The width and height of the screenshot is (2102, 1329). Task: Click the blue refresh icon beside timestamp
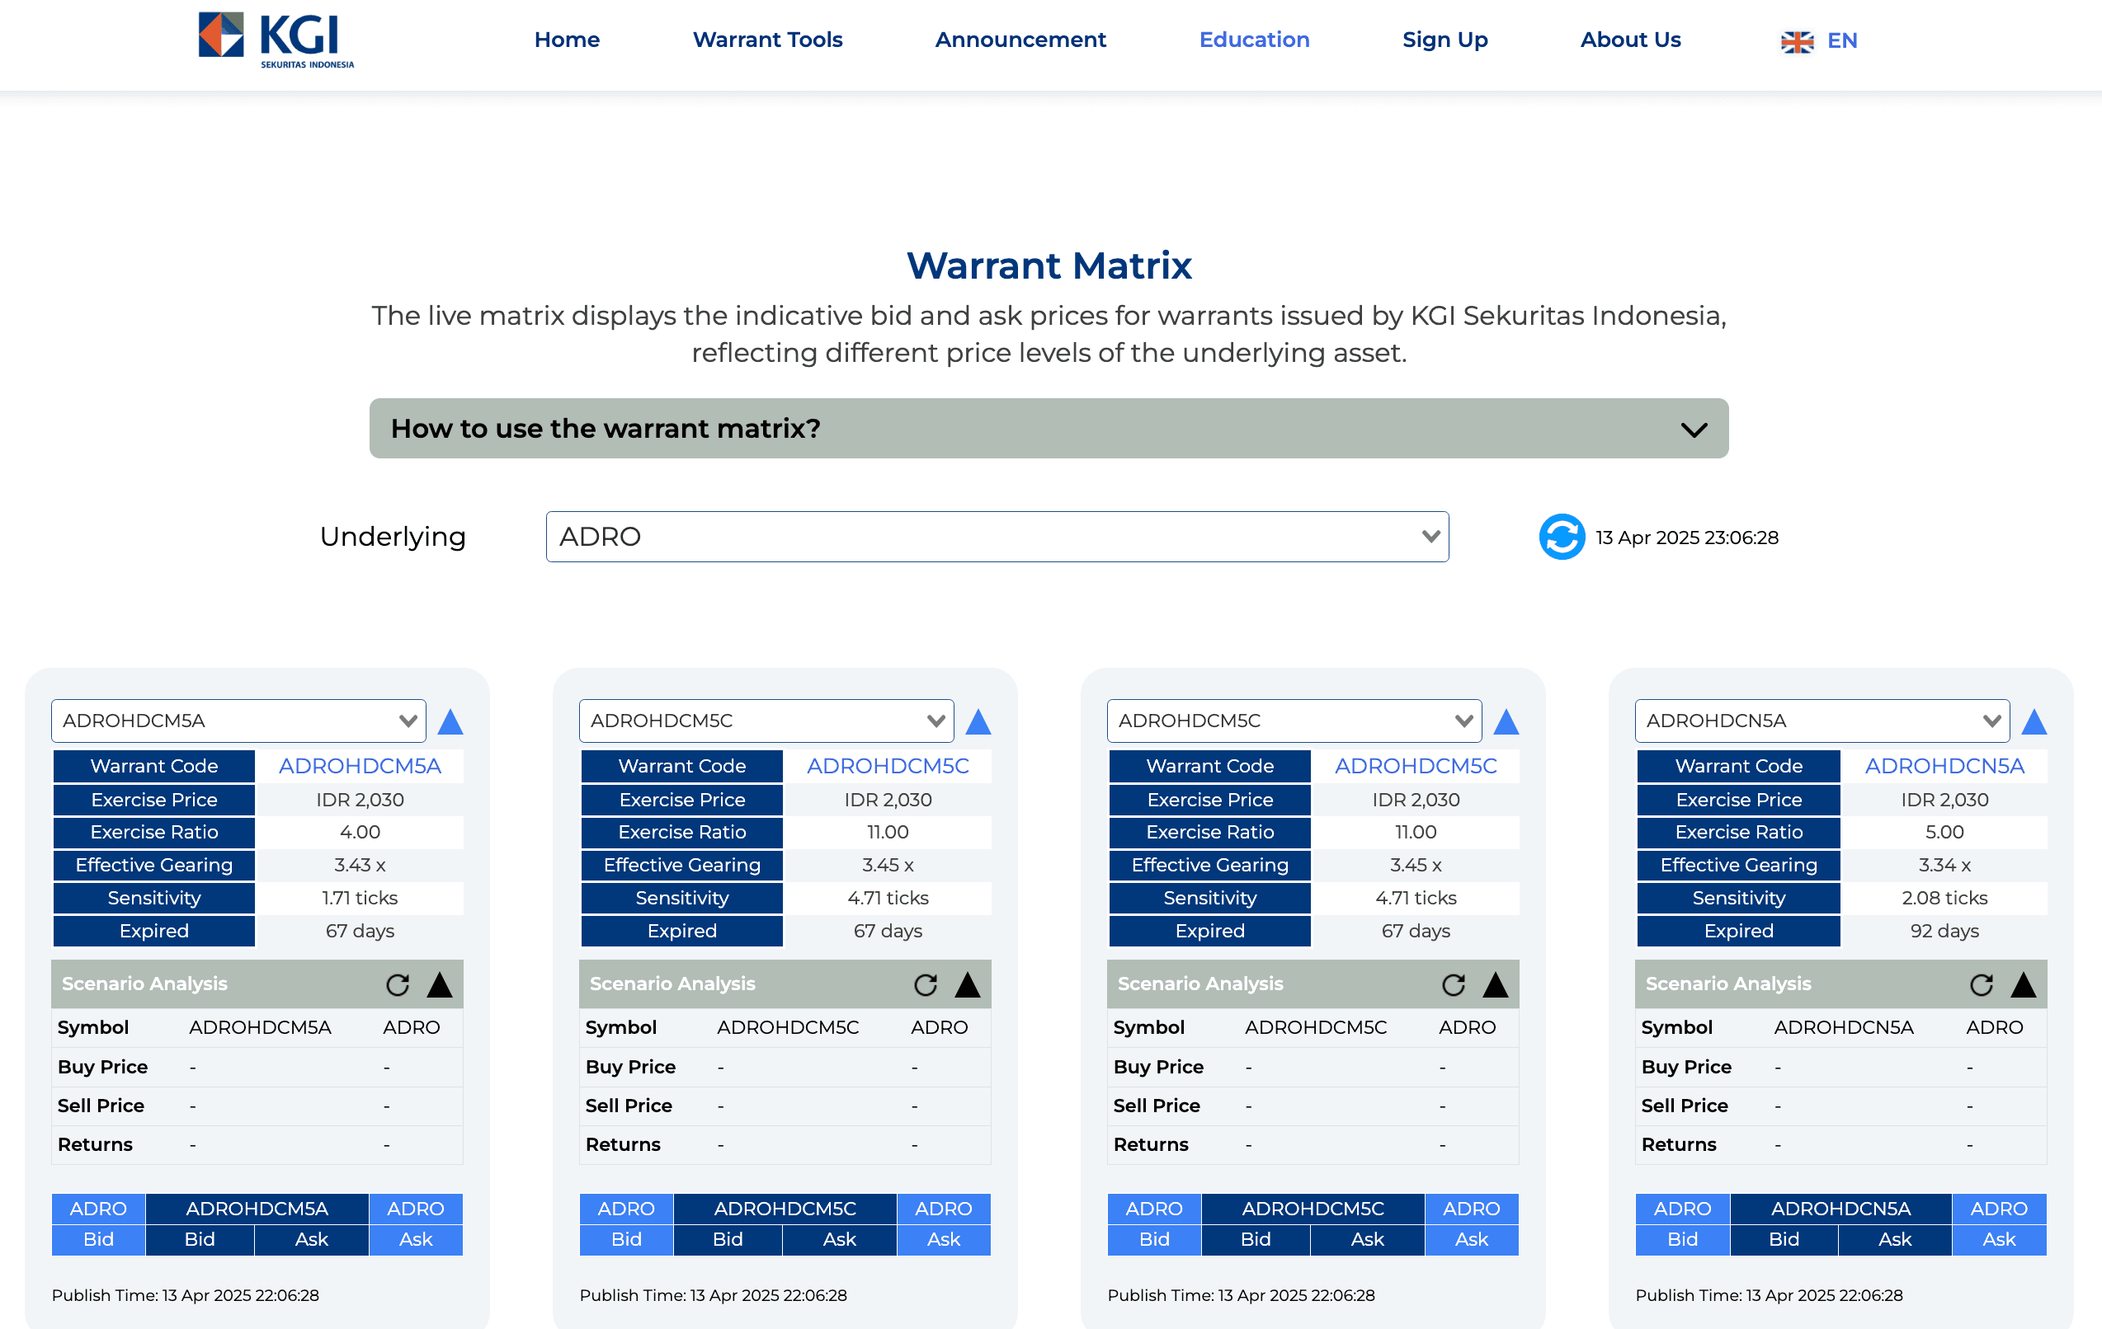click(x=1561, y=537)
